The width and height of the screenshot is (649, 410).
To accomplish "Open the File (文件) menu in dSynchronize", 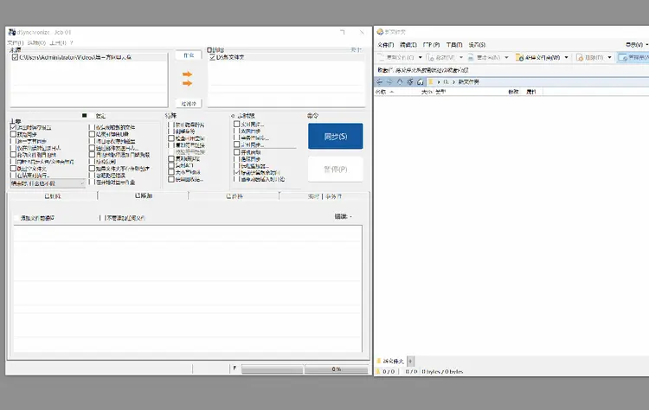I will [14, 42].
